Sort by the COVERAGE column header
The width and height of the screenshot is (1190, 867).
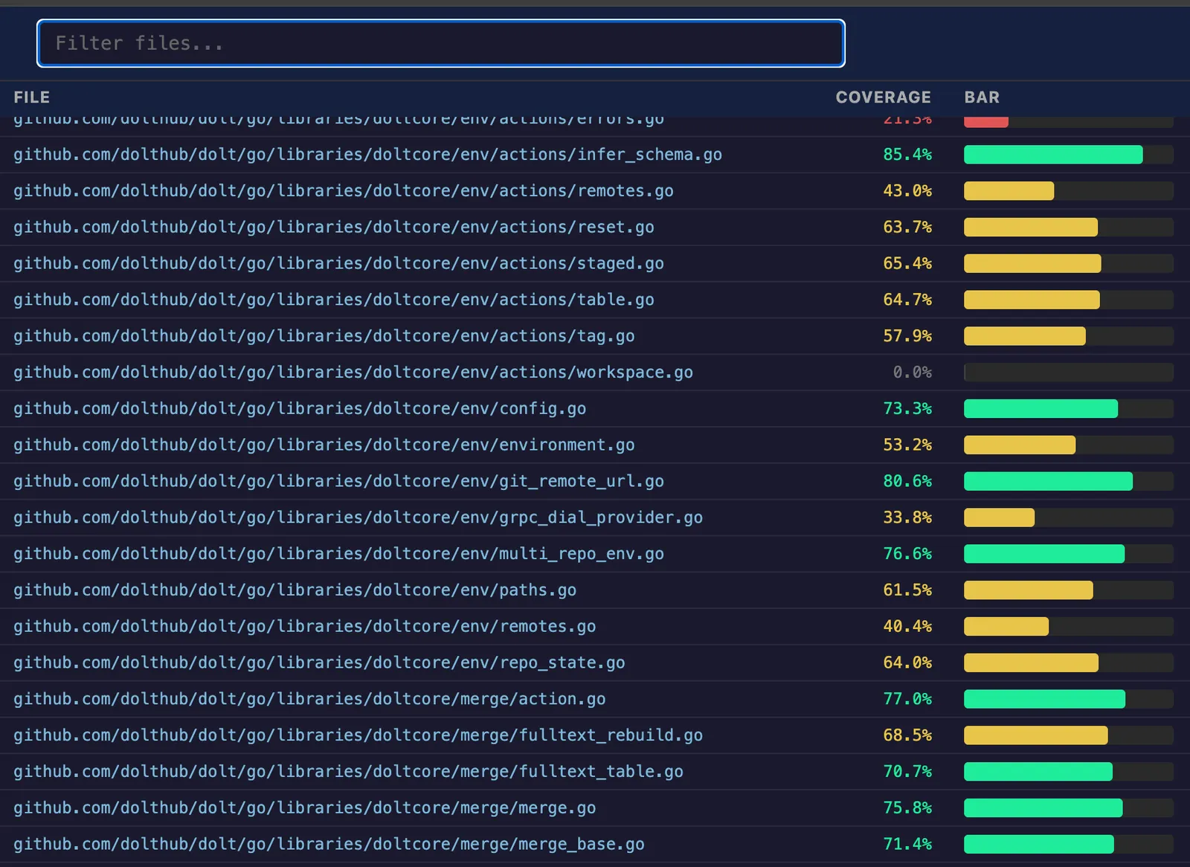[x=883, y=97]
